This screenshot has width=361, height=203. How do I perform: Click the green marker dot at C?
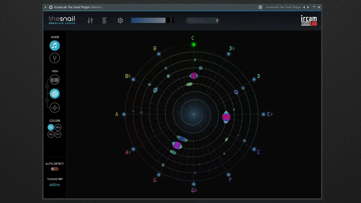tap(194, 45)
